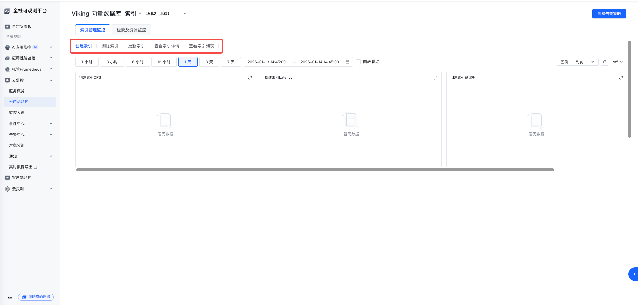638x305 pixels.
Task: Expand the 告警中心 submenu chevron
Action: coord(51,135)
